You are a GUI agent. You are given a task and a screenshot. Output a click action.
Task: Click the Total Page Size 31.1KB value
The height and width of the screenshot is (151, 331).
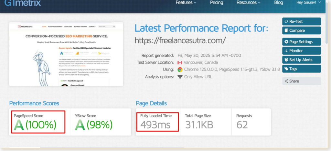pos(199,125)
